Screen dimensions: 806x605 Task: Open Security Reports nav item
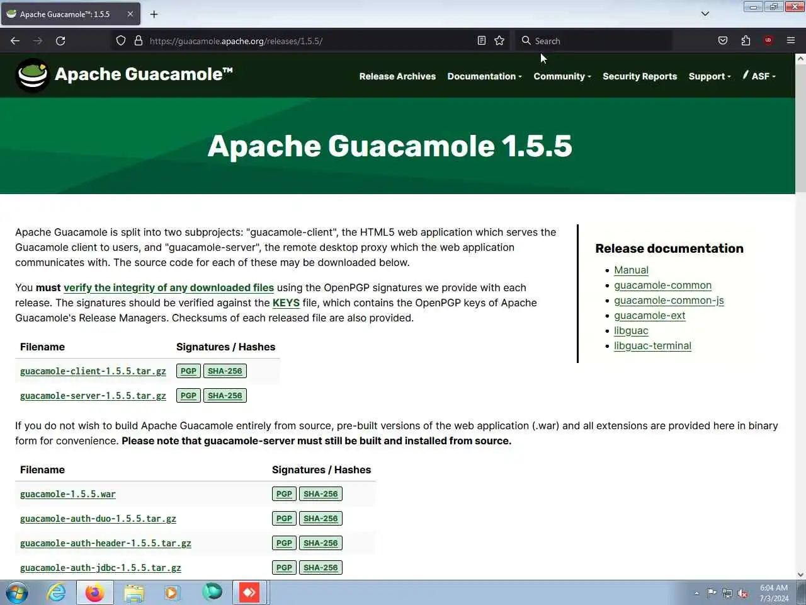click(x=640, y=76)
